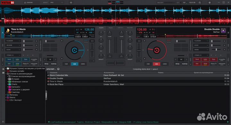Viewport: 231px width, 125px height.
Task: Open ECHO effect dropdown on deck A
Action: click(13, 50)
